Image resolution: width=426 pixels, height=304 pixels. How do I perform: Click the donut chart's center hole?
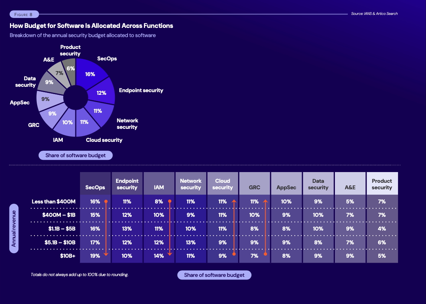tap(76, 98)
